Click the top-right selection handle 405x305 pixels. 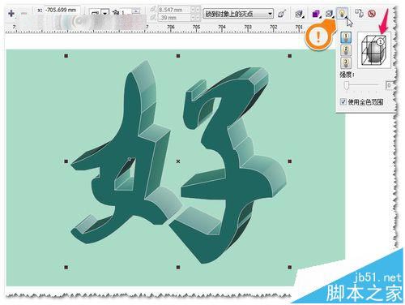[x=290, y=56]
